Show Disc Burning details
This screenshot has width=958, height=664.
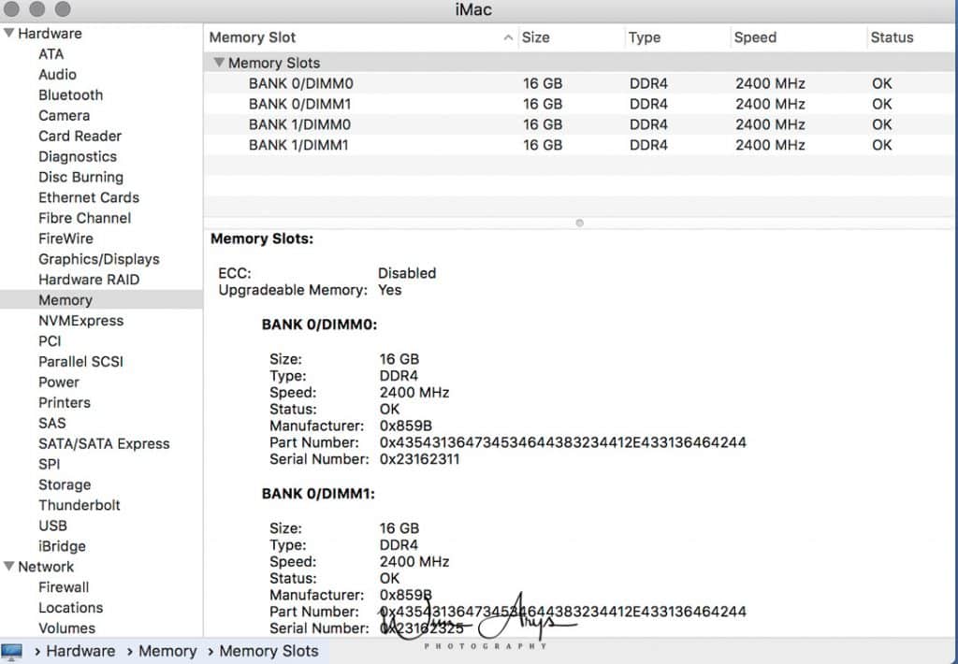click(x=80, y=177)
